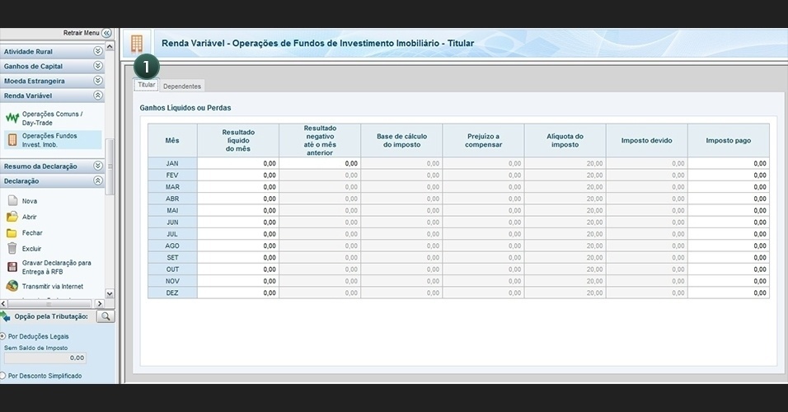Click JAN Imposto pago field

pos(729,163)
